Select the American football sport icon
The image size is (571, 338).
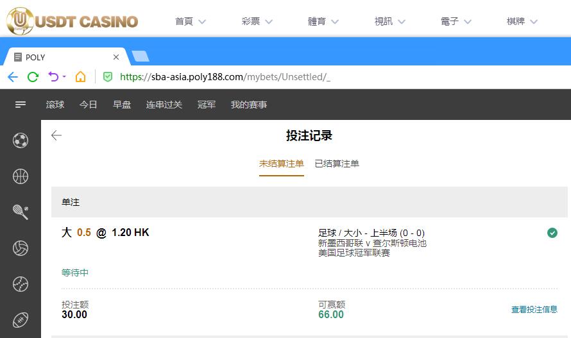21,320
